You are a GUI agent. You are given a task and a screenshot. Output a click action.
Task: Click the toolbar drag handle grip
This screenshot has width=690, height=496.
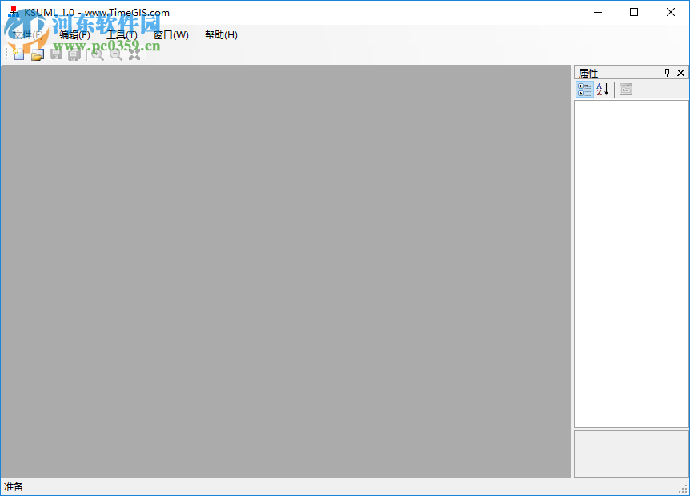pyautogui.click(x=5, y=54)
